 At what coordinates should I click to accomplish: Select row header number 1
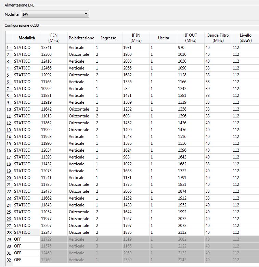pos(9,48)
